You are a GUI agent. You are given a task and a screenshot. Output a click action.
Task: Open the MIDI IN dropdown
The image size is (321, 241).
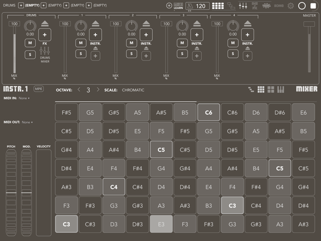pos(24,98)
